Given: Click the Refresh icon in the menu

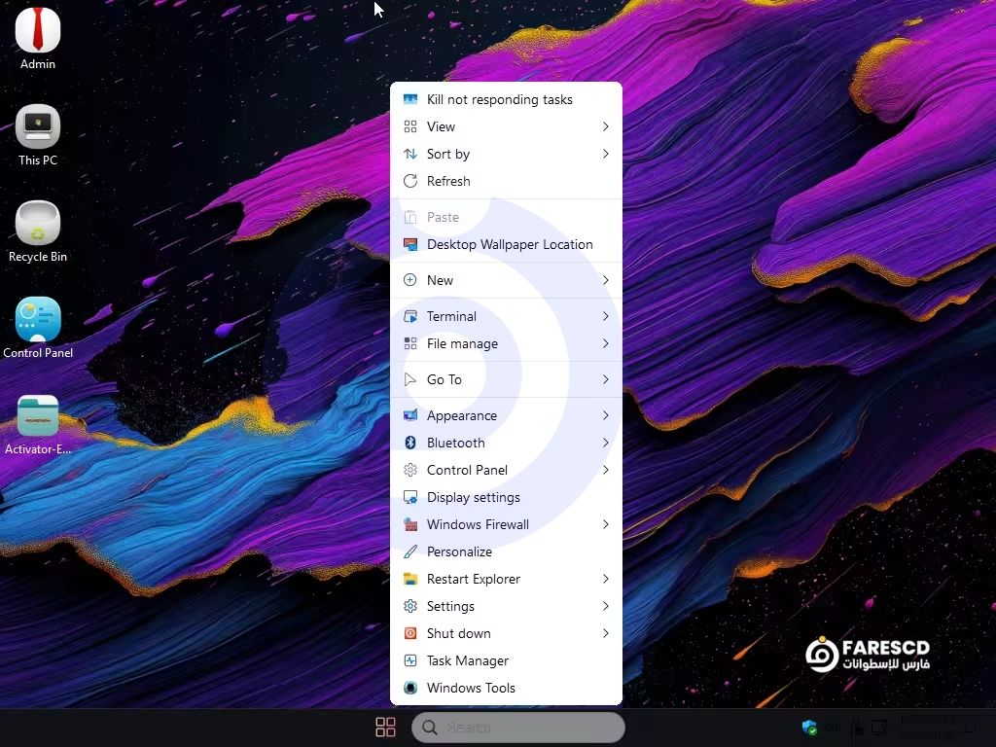Looking at the screenshot, I should [410, 181].
